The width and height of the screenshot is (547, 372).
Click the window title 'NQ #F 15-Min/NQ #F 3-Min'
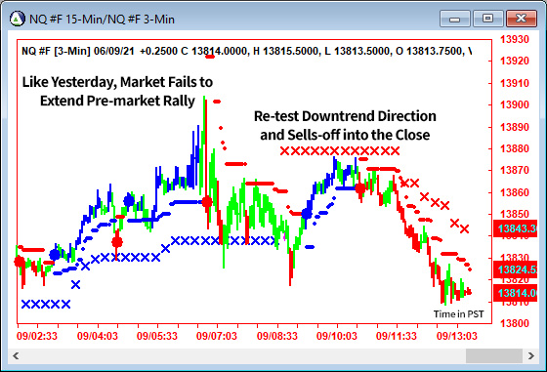tap(102, 20)
